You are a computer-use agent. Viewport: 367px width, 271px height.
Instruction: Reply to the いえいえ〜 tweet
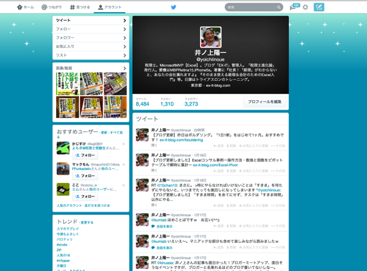(219, 247)
